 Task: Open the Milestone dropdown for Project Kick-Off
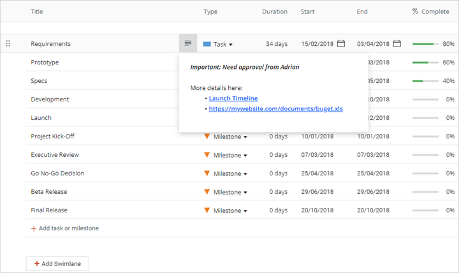(245, 137)
